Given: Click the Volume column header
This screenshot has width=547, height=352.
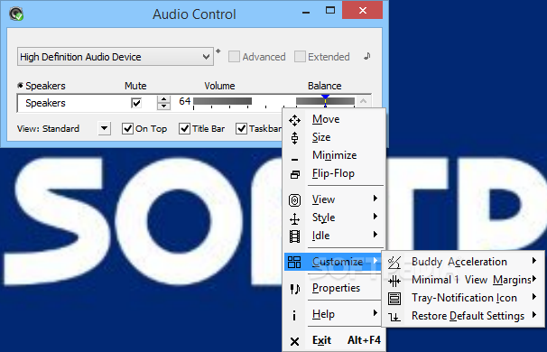Looking at the screenshot, I should click(x=219, y=86).
